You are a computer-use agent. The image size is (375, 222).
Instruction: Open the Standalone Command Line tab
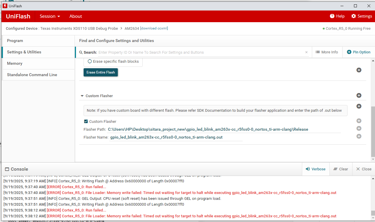click(39, 75)
